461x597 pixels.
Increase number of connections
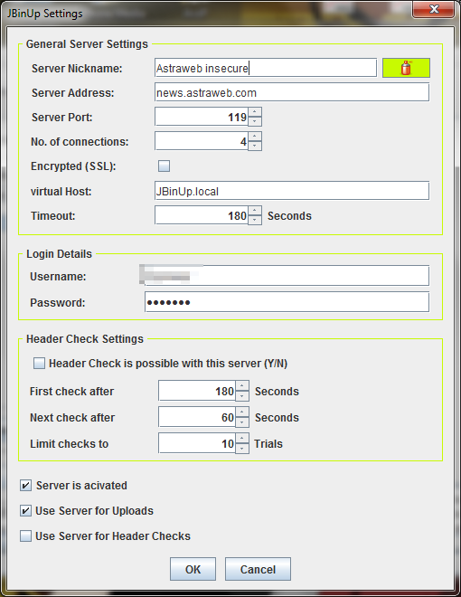(255, 137)
